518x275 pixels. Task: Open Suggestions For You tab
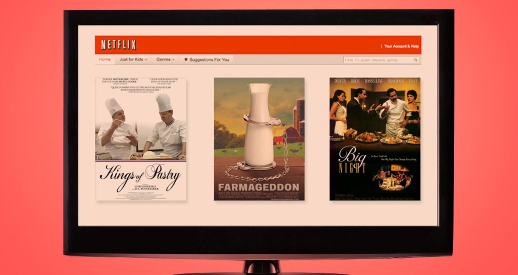(206, 59)
